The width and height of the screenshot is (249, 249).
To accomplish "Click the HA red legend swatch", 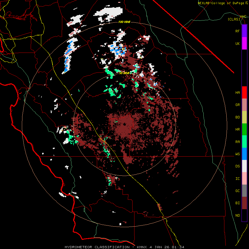I will [244, 92].
